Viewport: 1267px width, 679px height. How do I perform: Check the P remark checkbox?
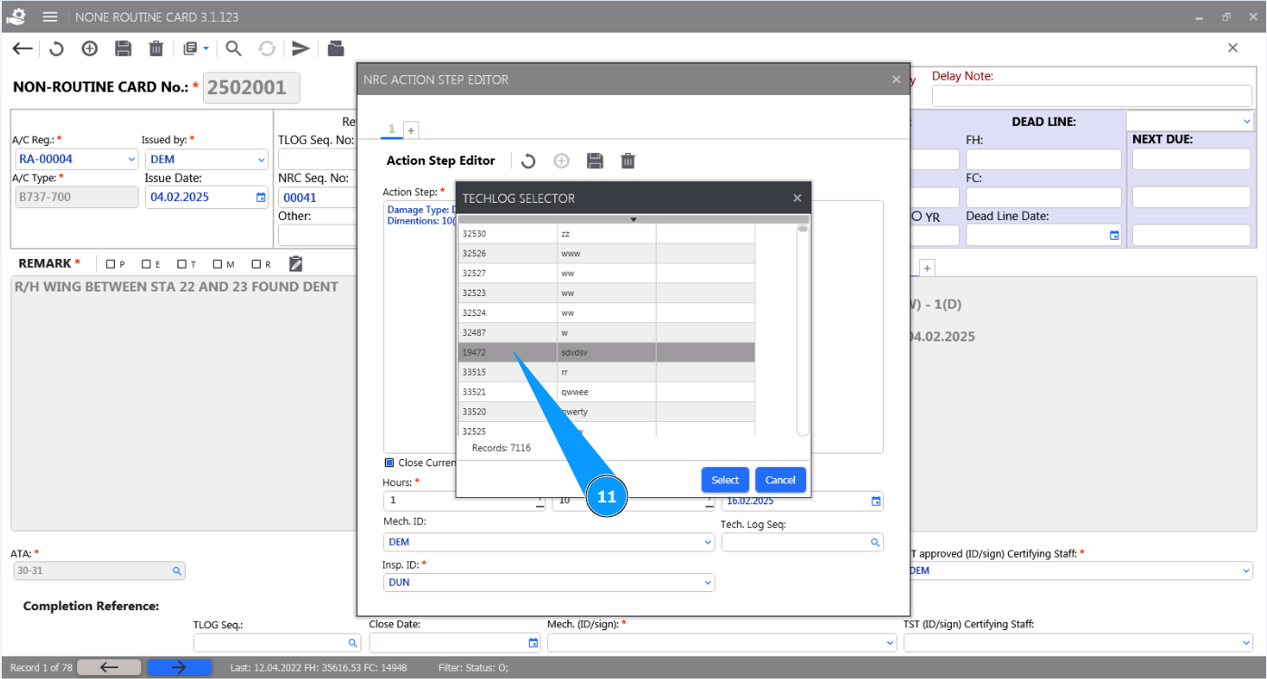coord(110,264)
